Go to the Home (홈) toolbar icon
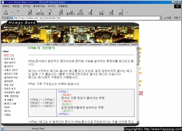 coord(50,12)
